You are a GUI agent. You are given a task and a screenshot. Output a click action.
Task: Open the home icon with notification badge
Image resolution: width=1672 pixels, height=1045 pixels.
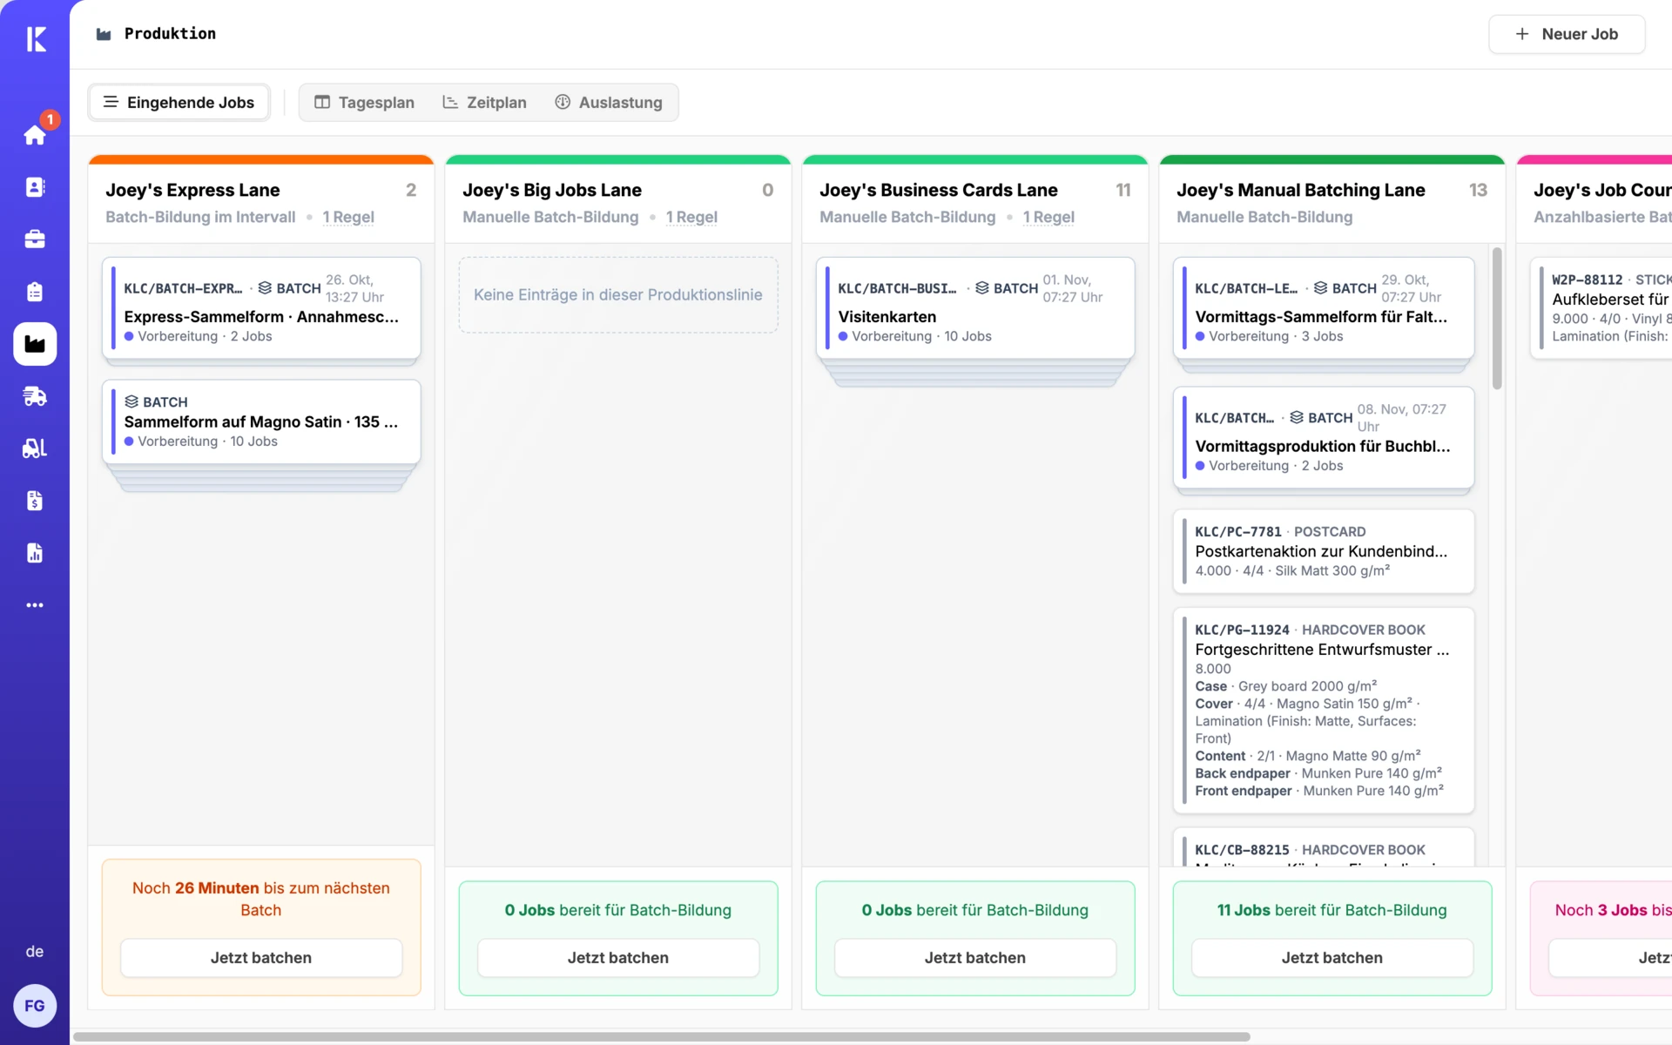coord(35,134)
